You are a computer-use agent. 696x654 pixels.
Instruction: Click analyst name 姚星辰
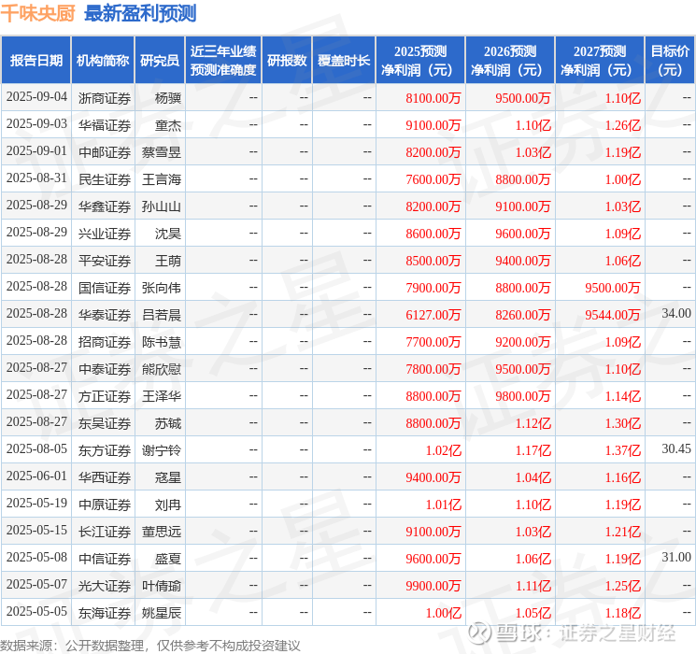(x=161, y=612)
